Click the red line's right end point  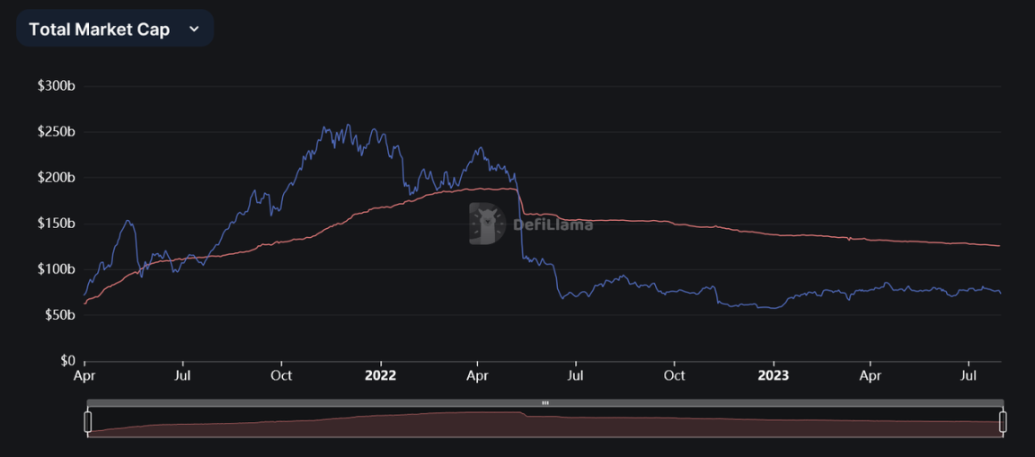coord(1000,246)
